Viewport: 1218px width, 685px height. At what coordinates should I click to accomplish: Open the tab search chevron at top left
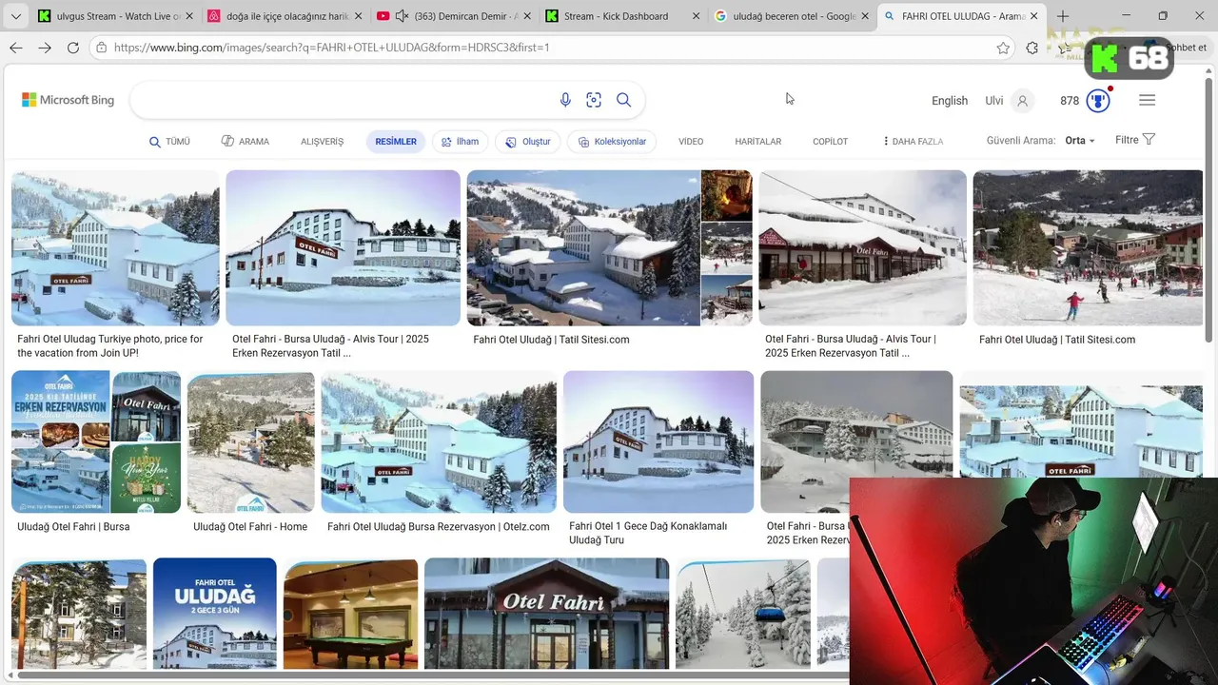(15, 16)
